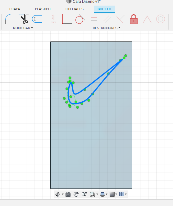Open the RESTRICCIONES dropdown menu
The height and width of the screenshot is (206, 173).
coord(107,28)
